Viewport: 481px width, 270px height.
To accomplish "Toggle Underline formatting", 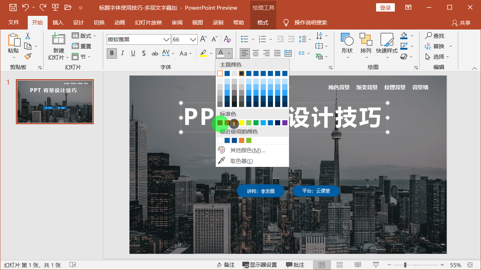I will 133,53.
